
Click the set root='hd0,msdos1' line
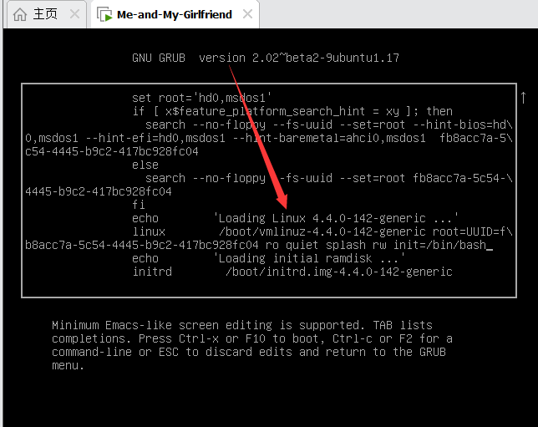[202, 98]
